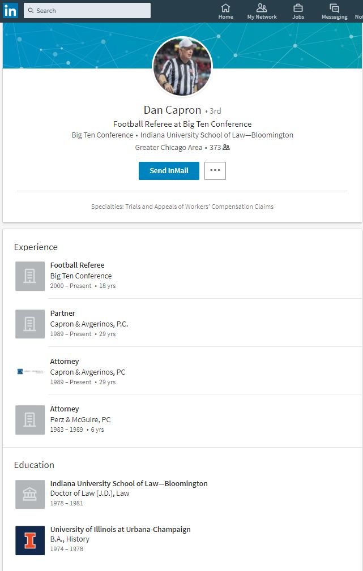Open Messaging icon in top bar

point(334,8)
